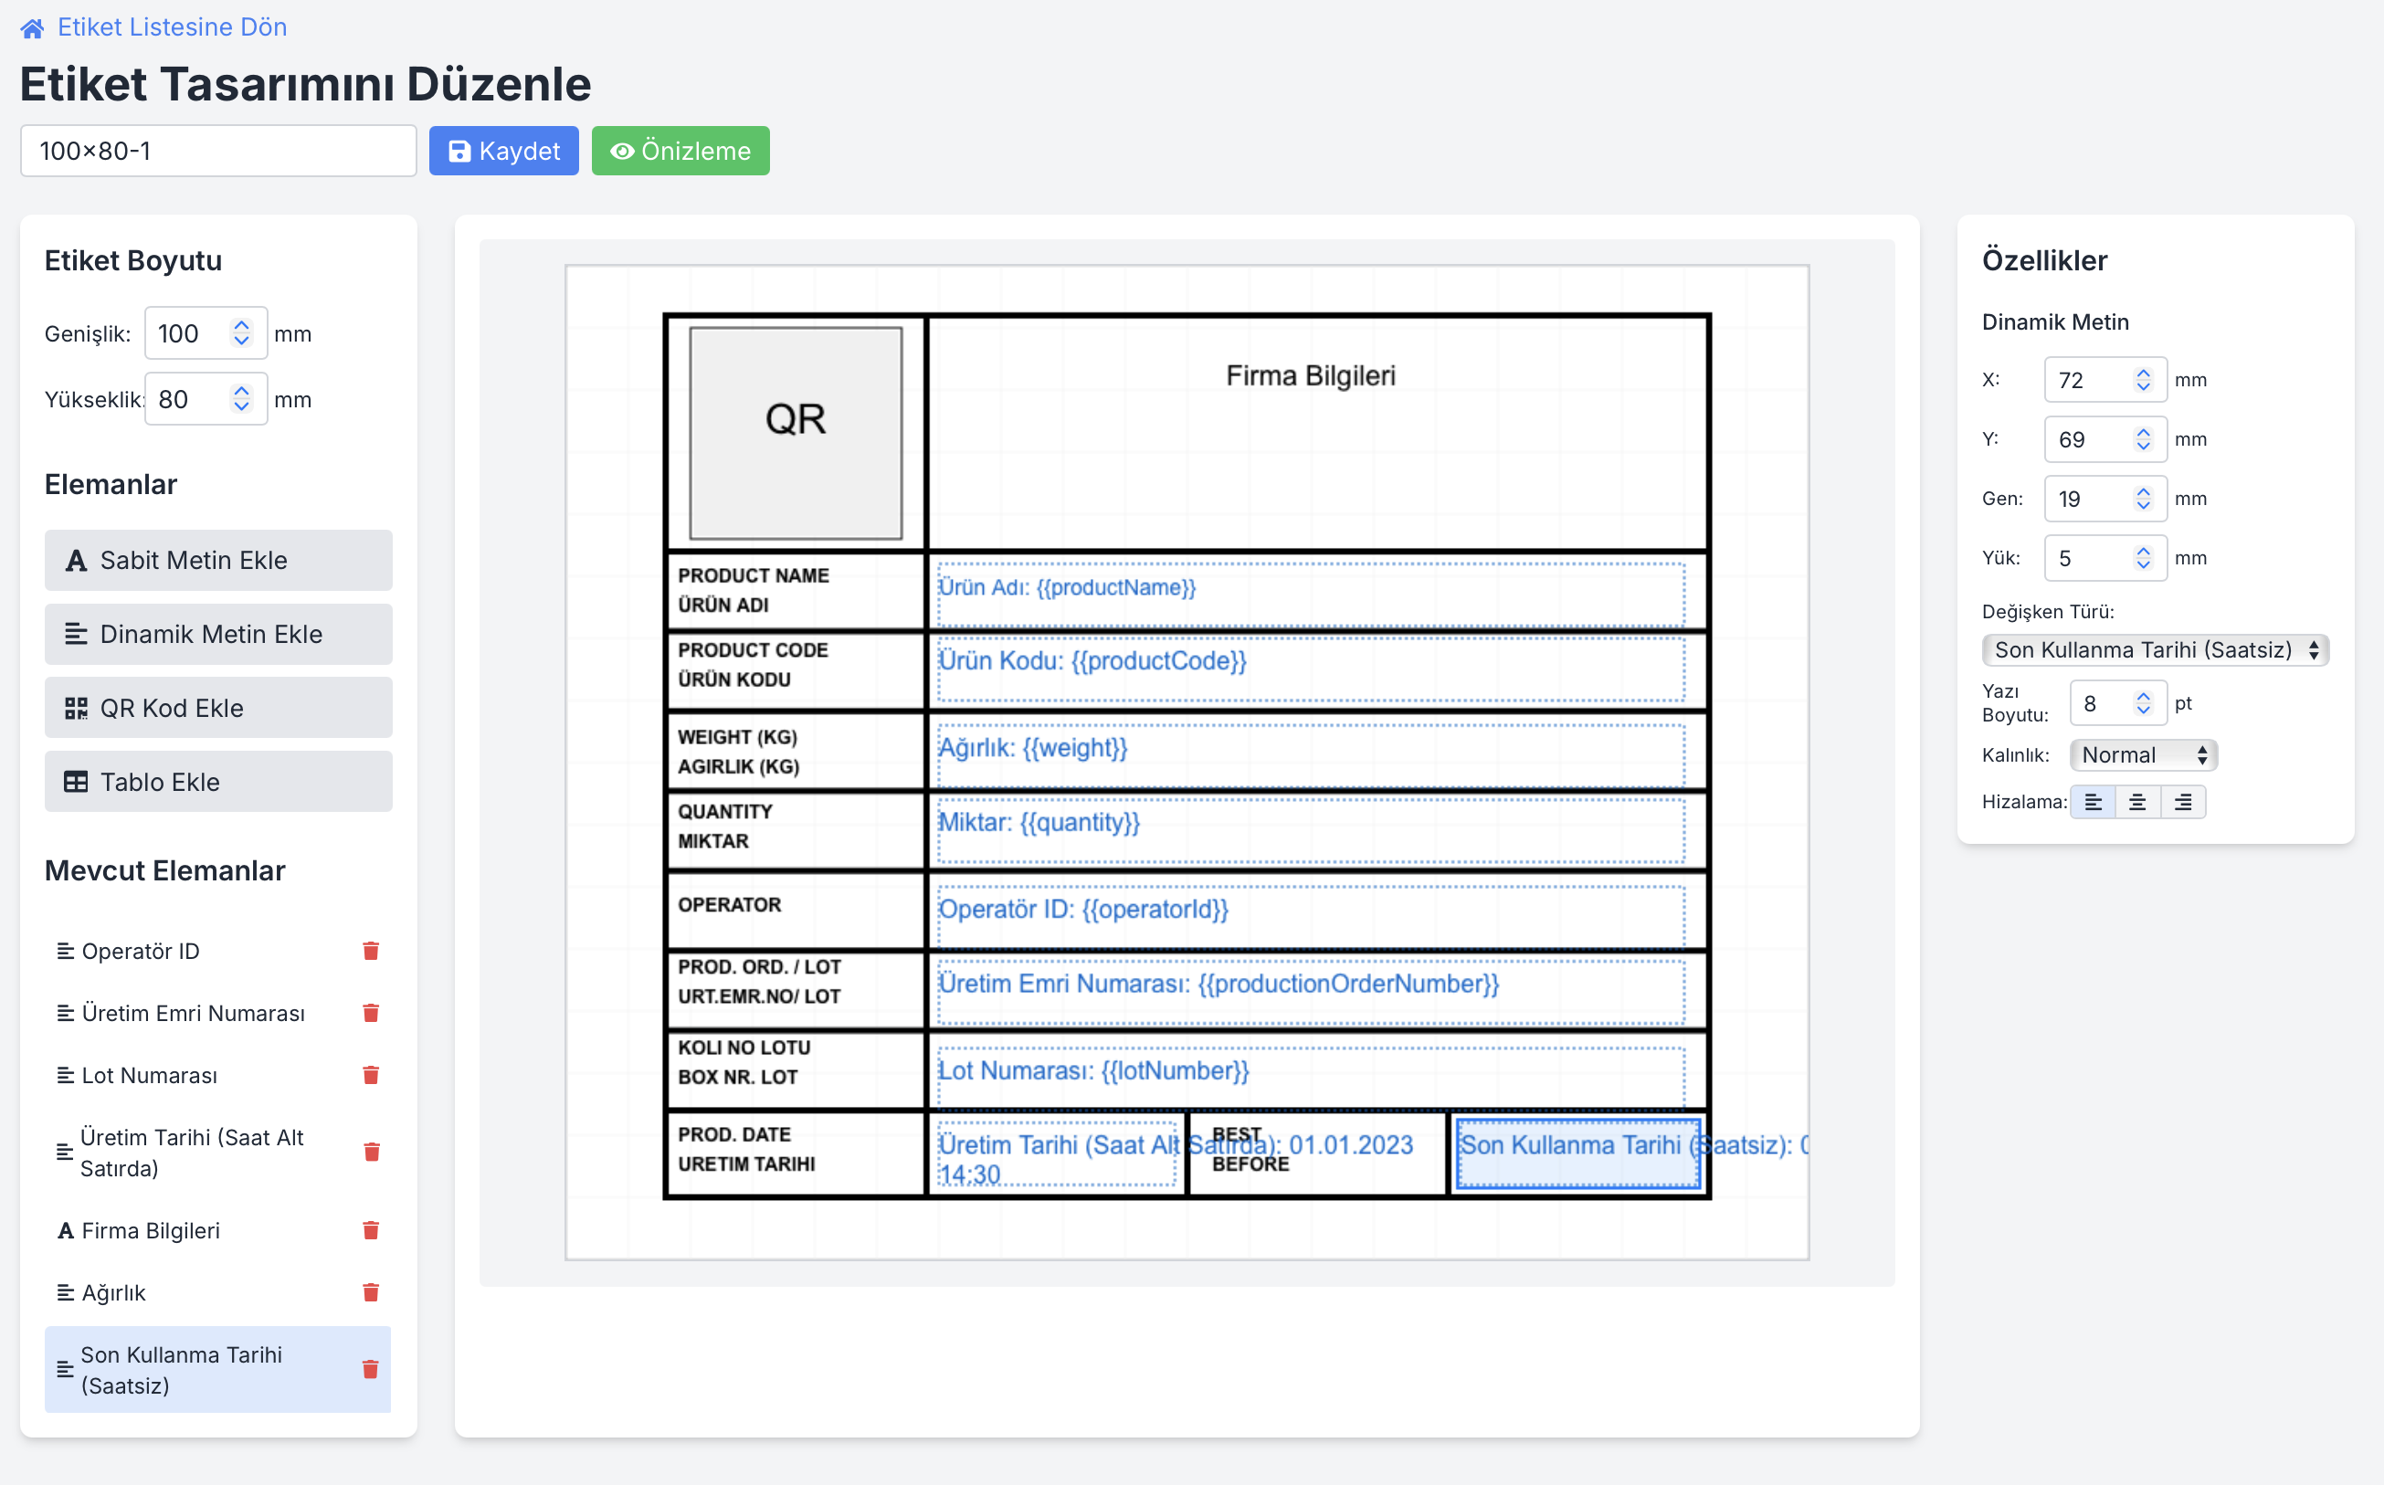Click the home icon link
2384x1485 pixels.
[32, 28]
